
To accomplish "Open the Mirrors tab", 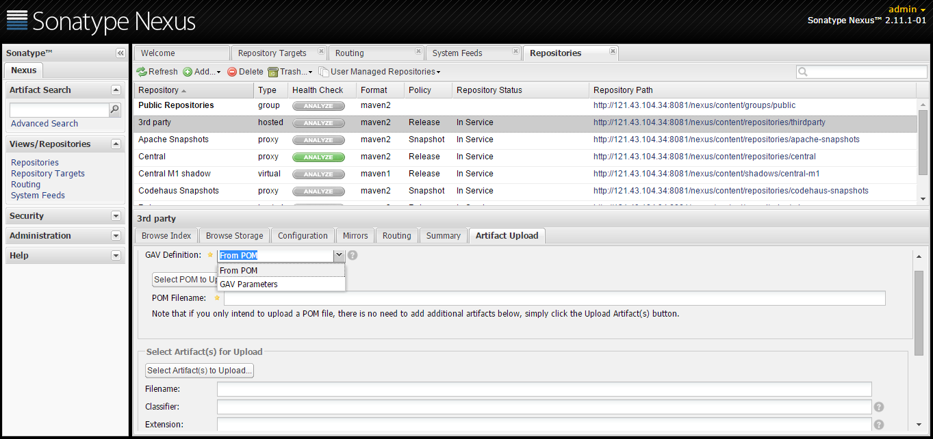I will [x=355, y=236].
